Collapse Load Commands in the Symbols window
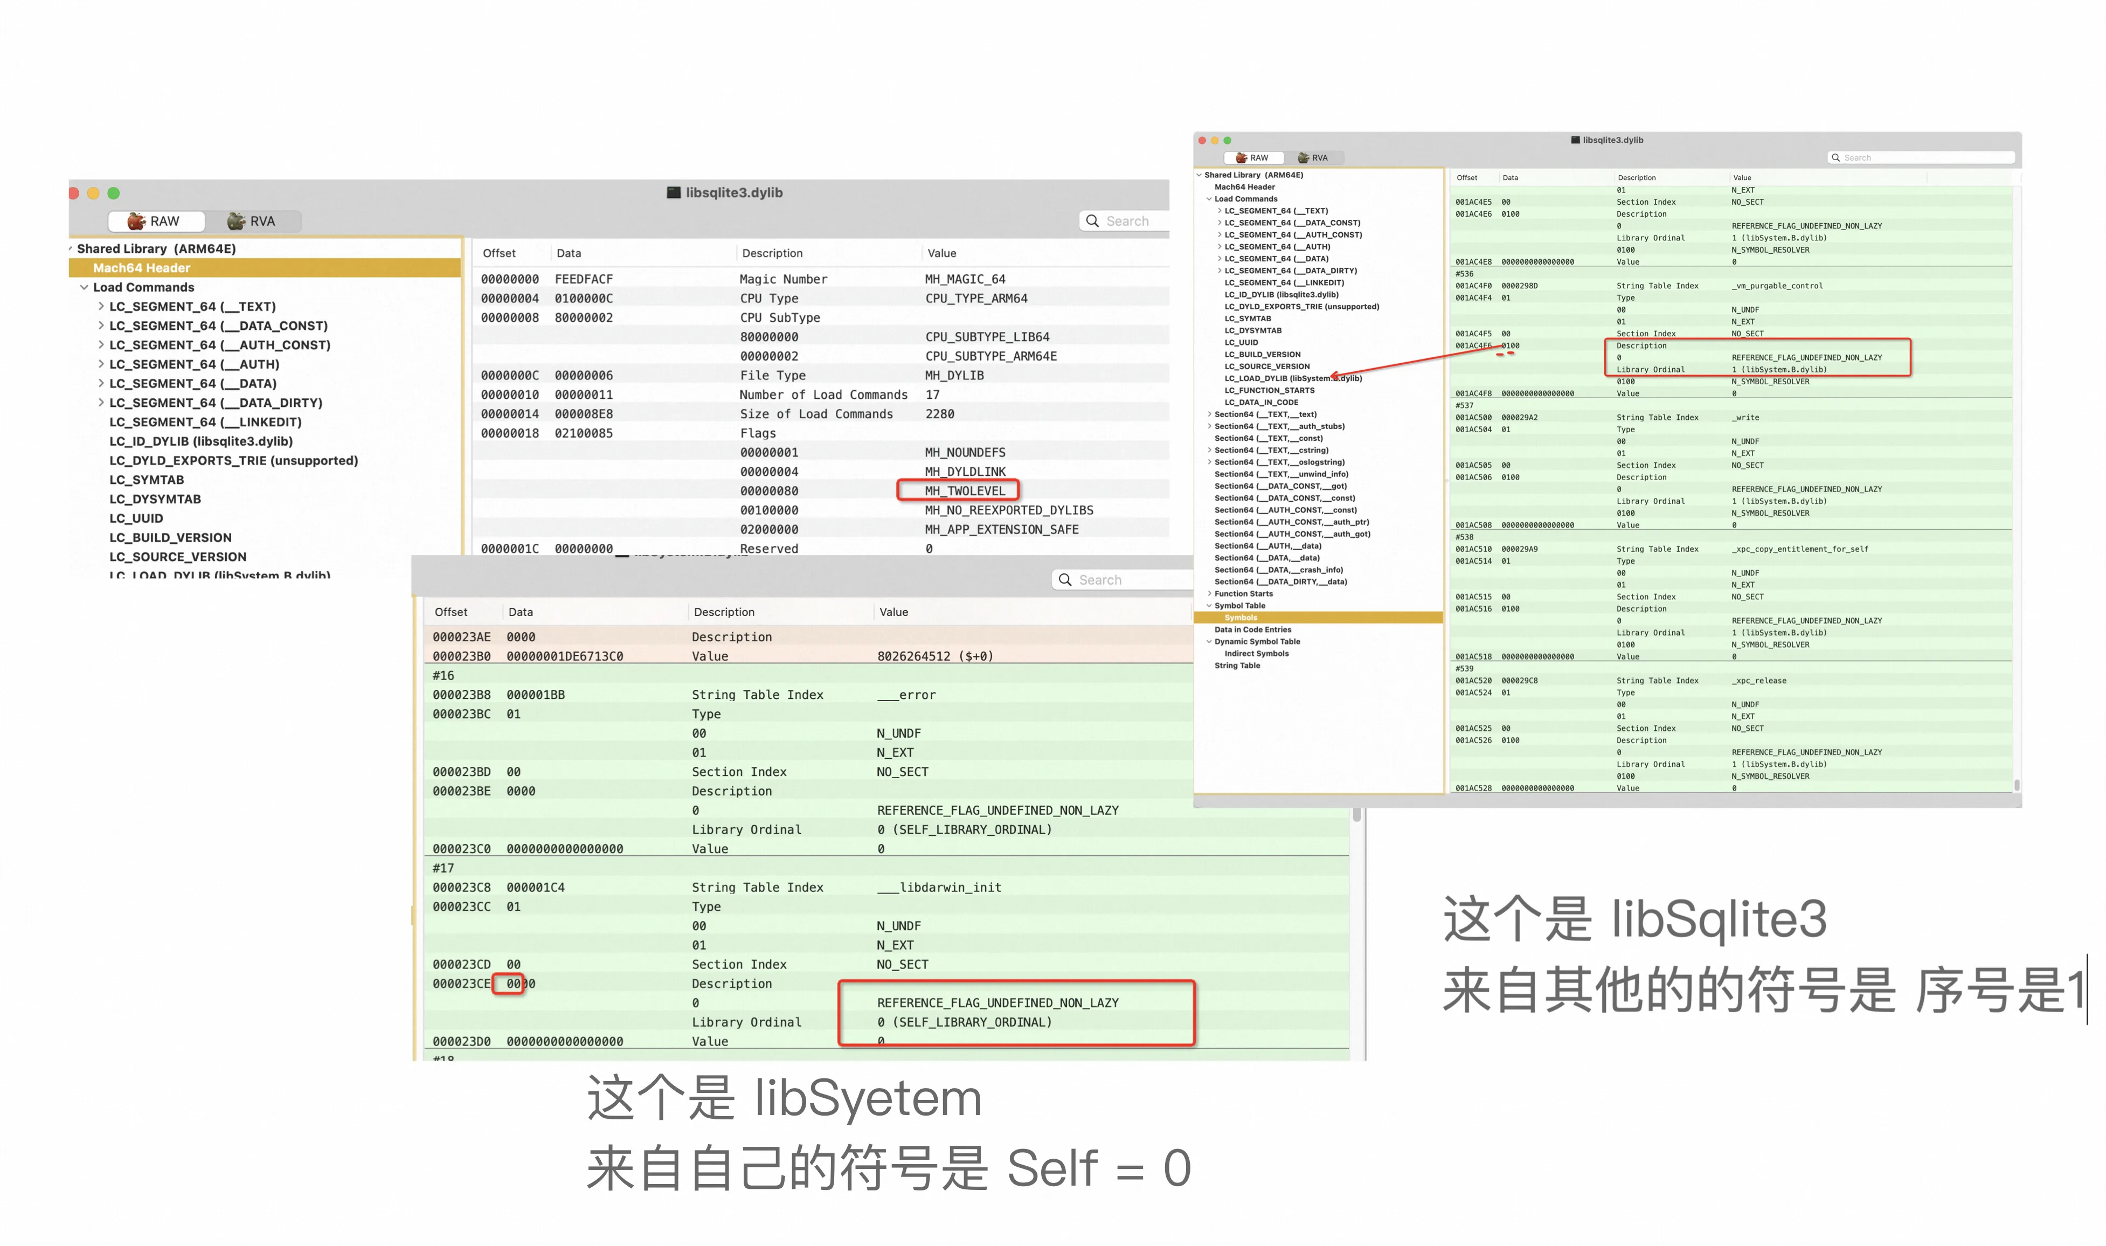 (1209, 199)
